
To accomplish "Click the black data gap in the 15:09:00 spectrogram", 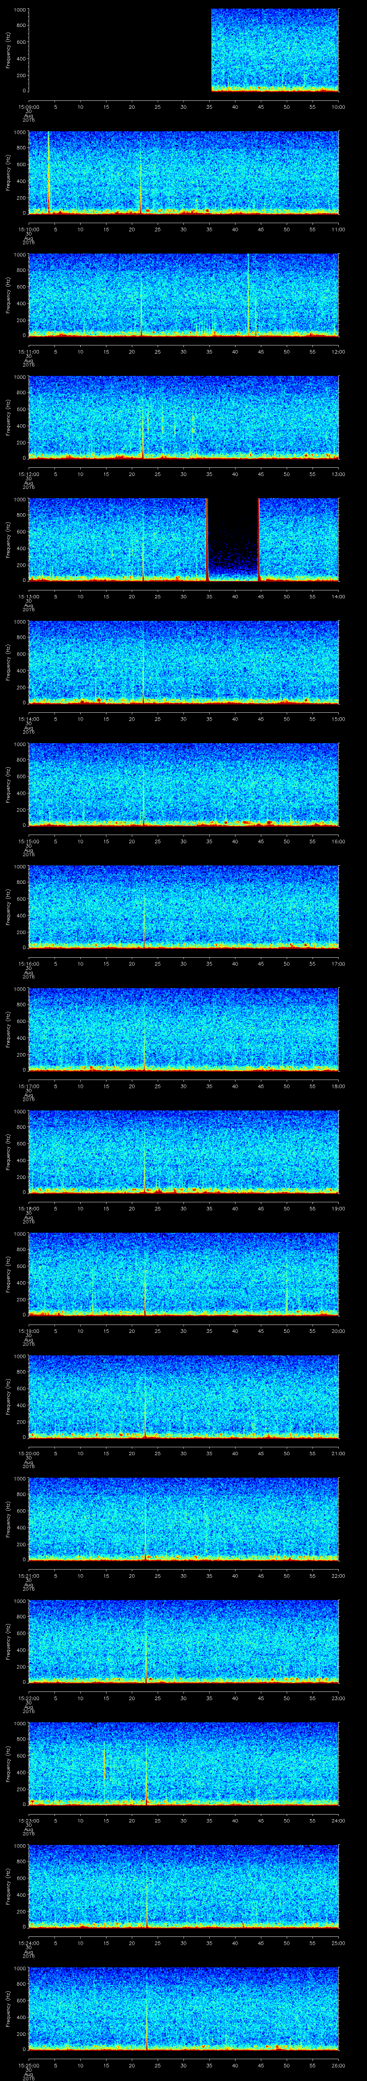I will click(x=119, y=50).
